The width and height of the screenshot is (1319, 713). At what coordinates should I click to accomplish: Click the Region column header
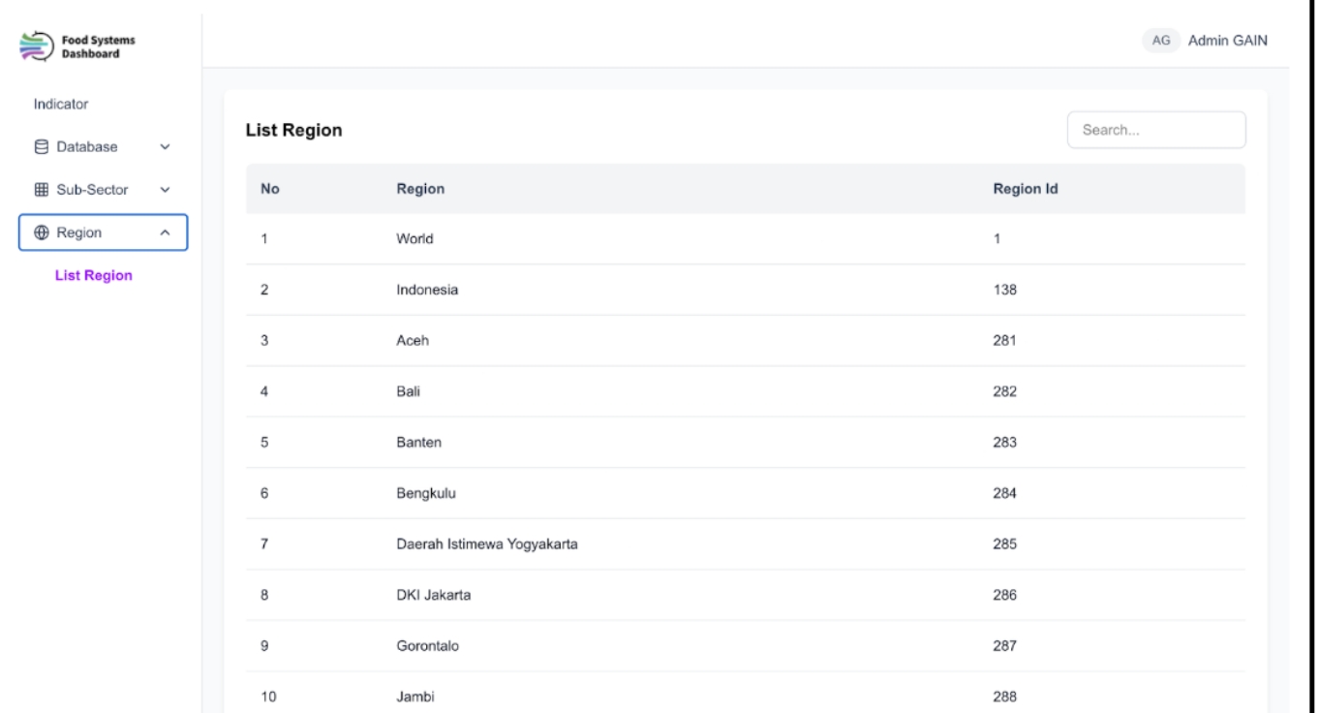pyautogui.click(x=420, y=190)
